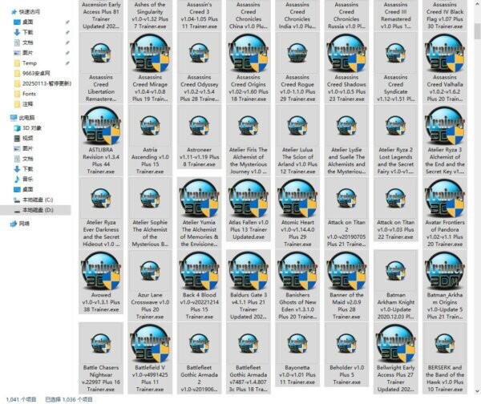Click the Assassins Creed Chronicles India filename
This screenshot has height=404, width=481.
[297, 15]
